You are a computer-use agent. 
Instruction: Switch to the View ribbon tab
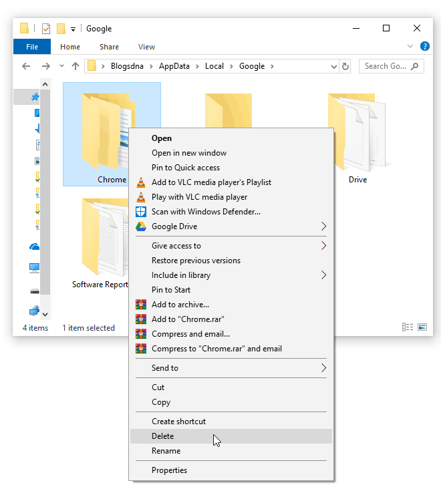tap(146, 47)
